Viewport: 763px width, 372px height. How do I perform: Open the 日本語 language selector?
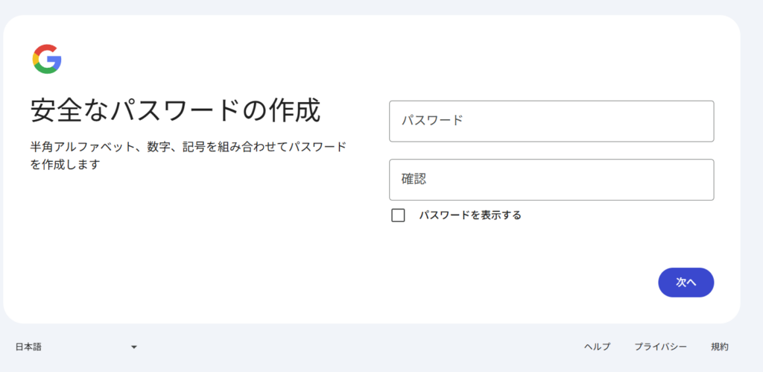coord(77,347)
